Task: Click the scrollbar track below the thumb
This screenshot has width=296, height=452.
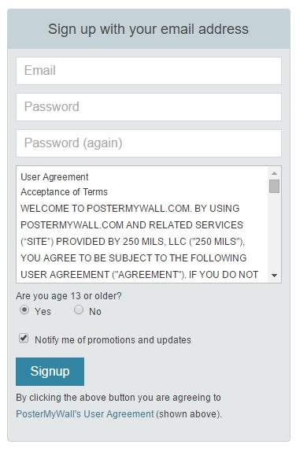Action: [274, 232]
